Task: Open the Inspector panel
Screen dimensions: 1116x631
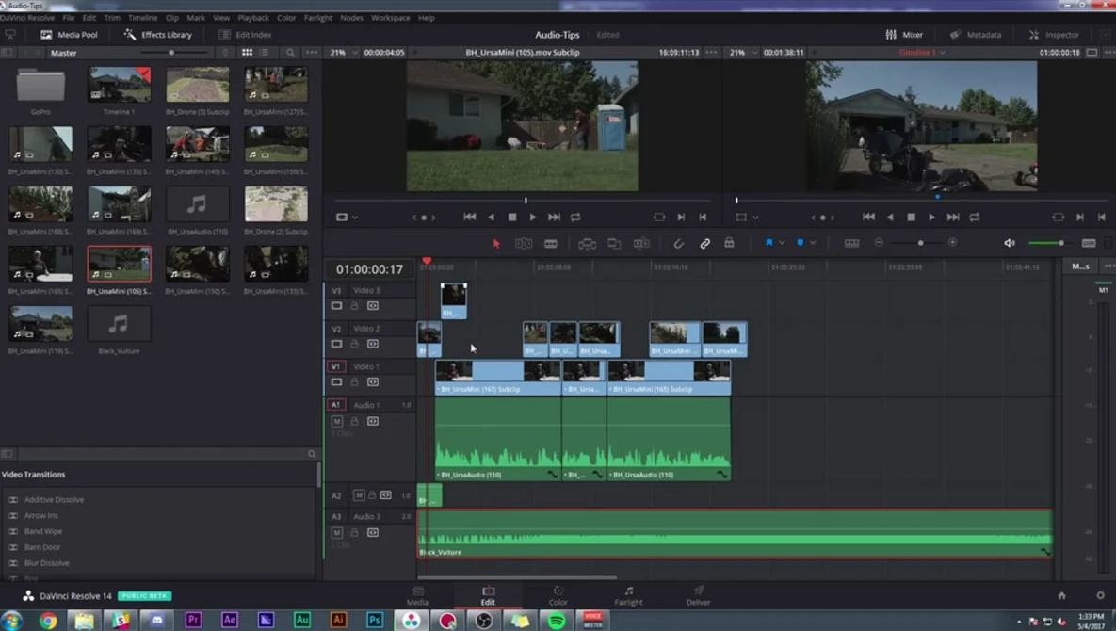Action: coord(1054,34)
